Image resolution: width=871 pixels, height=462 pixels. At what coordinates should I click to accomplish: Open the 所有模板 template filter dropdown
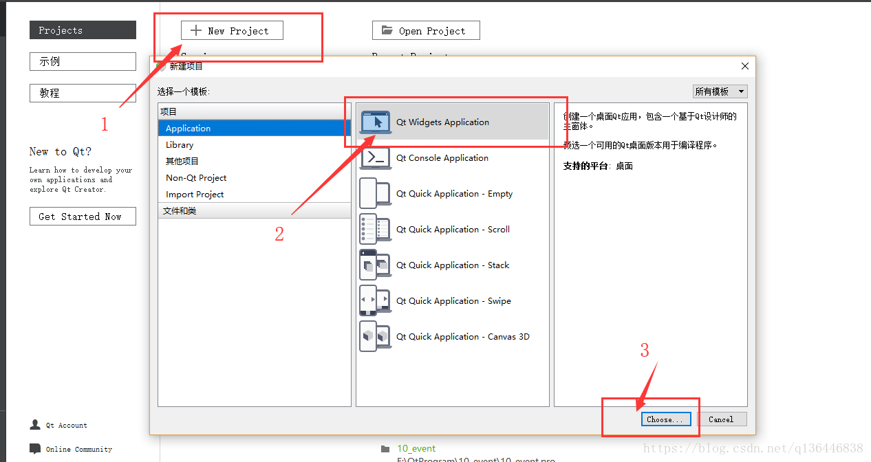click(x=720, y=91)
